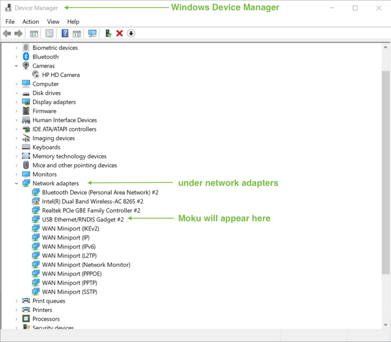Viewport: 391px width, 342px height.
Task: Select Bluetooth Device (Personal Area Network) #2
Action: [x=100, y=192]
